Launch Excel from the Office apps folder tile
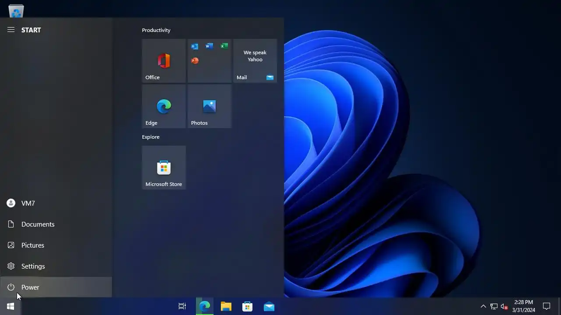Viewport: 561px width, 315px height. pos(224,46)
